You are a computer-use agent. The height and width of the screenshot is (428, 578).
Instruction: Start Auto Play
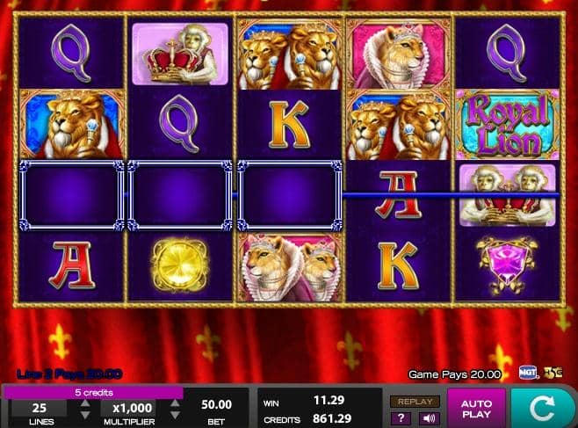pyautogui.click(x=476, y=409)
